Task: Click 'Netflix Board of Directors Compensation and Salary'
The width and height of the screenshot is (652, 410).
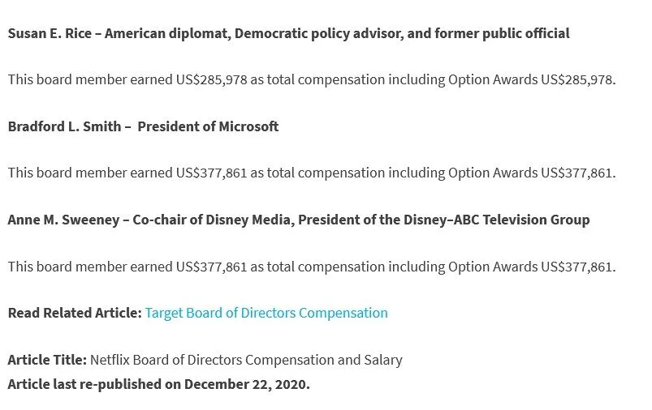Action: (246, 361)
